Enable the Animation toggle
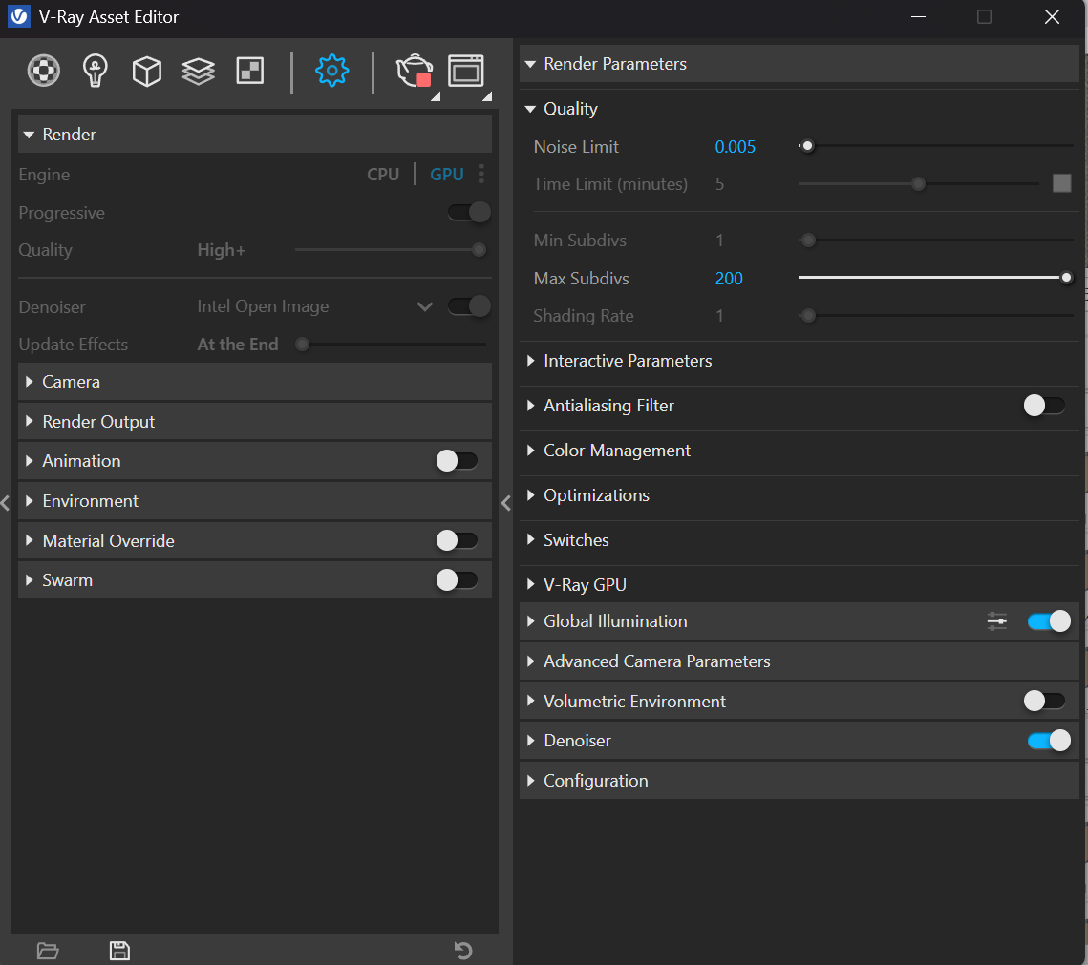 [457, 461]
